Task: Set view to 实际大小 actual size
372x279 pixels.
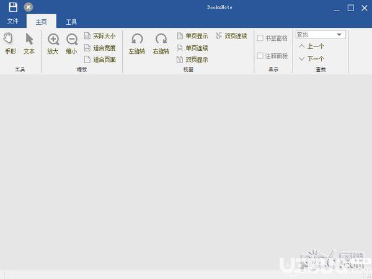Action: tap(100, 36)
